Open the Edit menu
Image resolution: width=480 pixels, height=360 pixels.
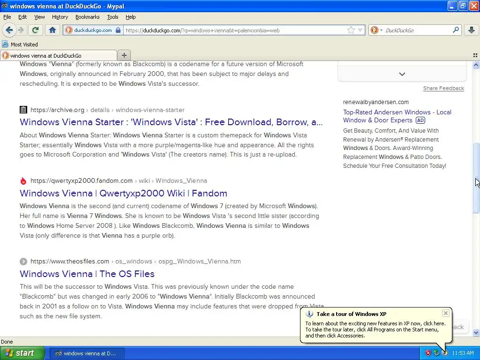click(x=22, y=17)
